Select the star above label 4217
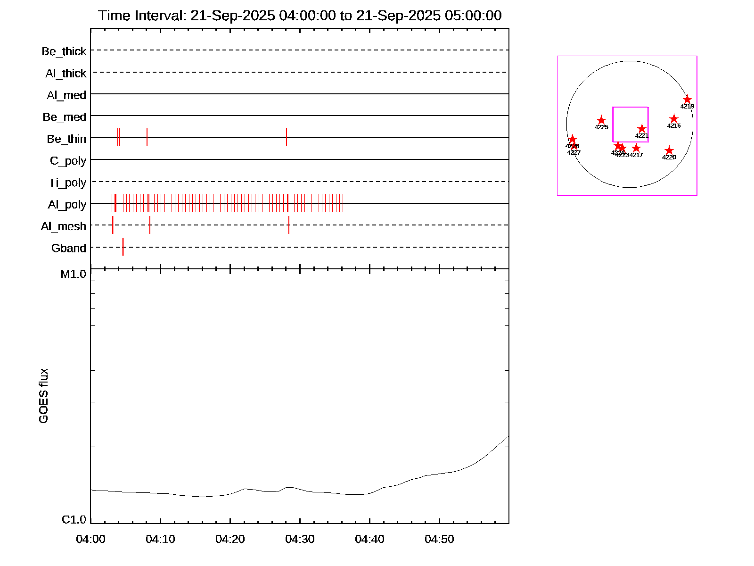 click(x=636, y=148)
